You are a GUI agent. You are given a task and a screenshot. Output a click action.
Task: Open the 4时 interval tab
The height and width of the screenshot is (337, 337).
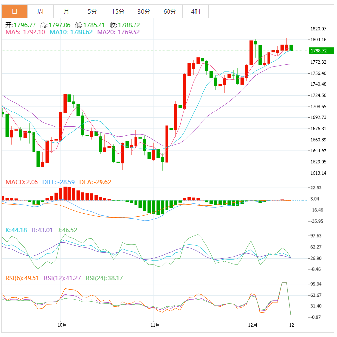(x=196, y=11)
